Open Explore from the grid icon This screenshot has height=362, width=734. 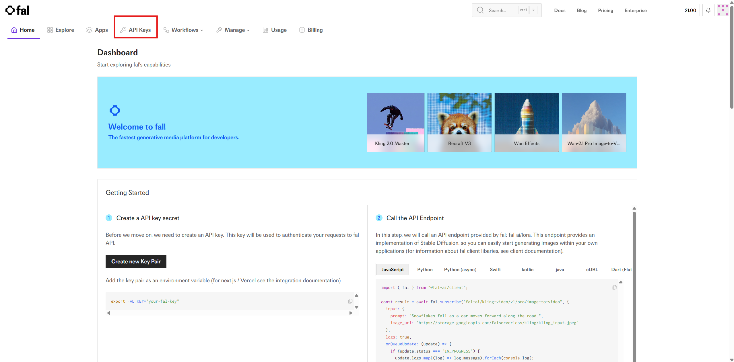point(50,30)
